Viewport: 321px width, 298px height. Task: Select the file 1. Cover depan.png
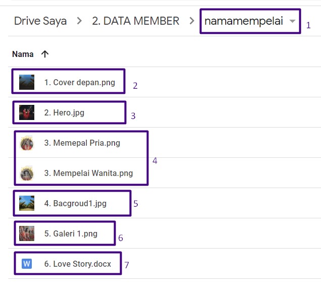[x=80, y=82]
